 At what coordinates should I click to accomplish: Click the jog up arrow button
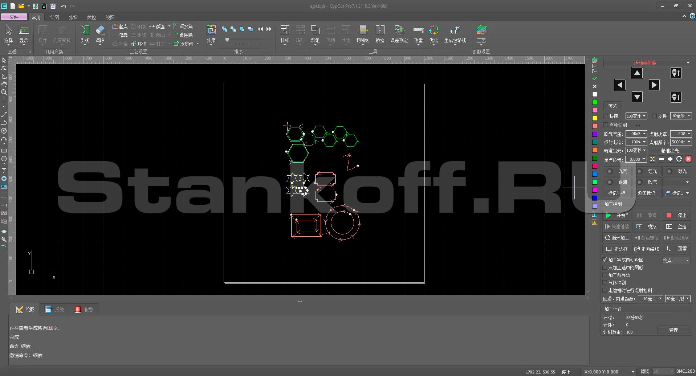[637, 73]
